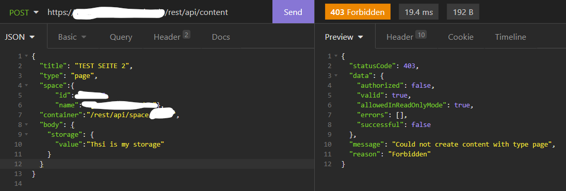
Task: Collapse the "space" object fold arrow
Action: click(26, 86)
